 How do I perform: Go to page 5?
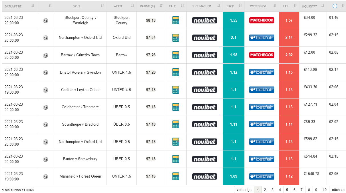pos(287,190)
